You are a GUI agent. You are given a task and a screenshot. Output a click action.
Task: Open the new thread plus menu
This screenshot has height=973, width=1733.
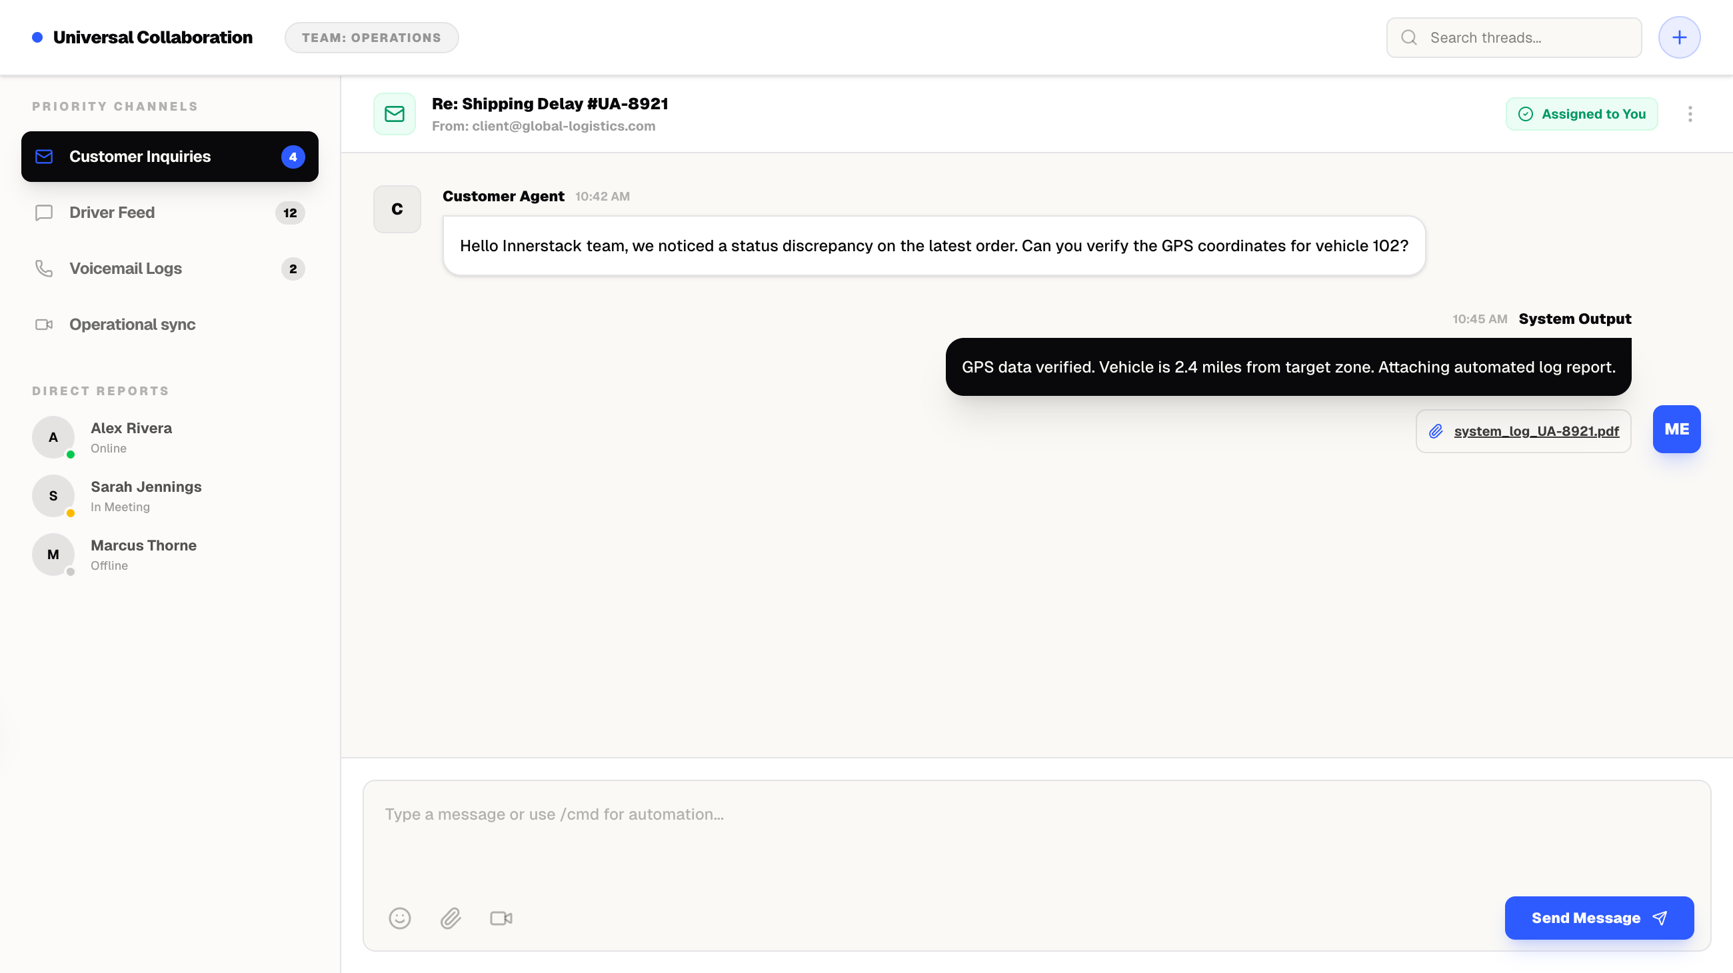[x=1679, y=37]
